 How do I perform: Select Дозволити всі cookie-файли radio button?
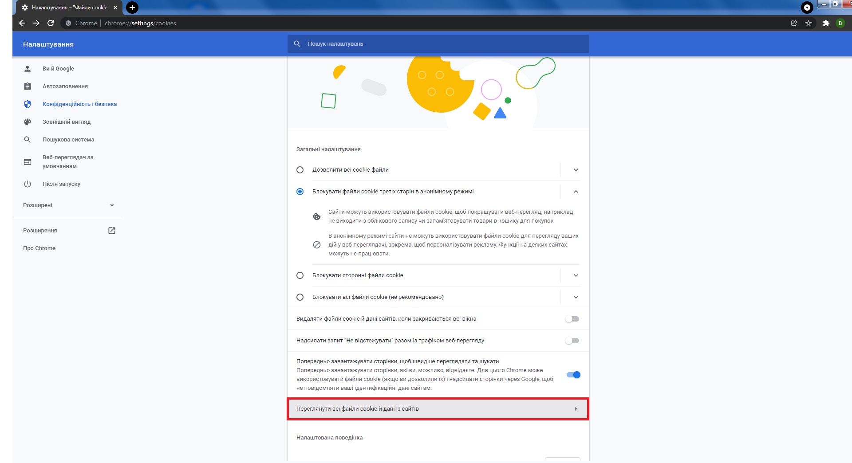pos(300,170)
